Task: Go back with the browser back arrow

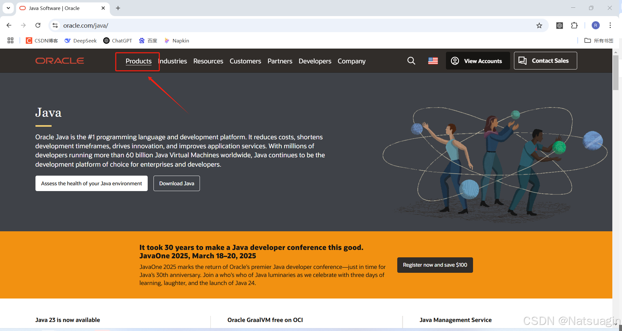Action: click(9, 25)
